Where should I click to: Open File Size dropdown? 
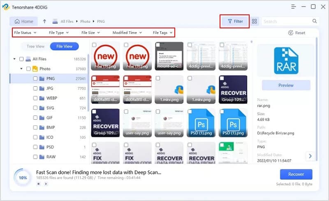[x=90, y=32]
